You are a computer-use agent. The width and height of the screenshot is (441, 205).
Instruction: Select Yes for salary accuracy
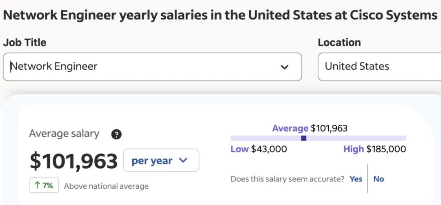pos(356,179)
